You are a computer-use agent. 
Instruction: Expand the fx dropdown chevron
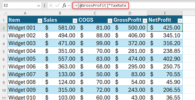click(x=69, y=6)
